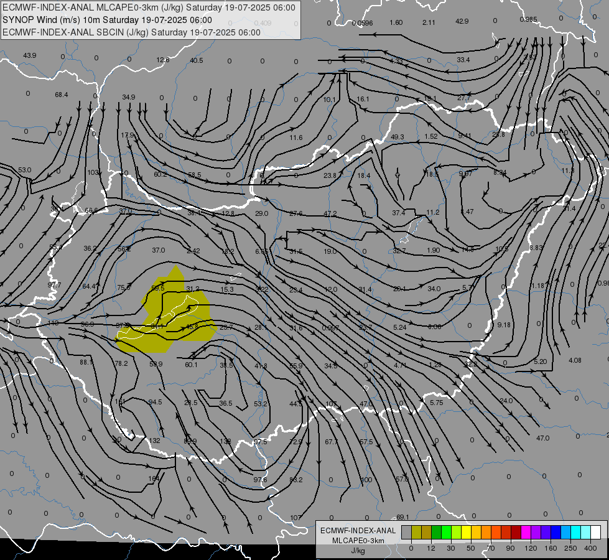609x560 pixels.
Task: Select the pure blue legend swatch
Action: 556,532
